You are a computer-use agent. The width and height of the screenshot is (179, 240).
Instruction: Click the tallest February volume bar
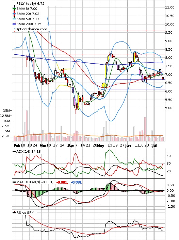pyautogui.click(x=27, y=126)
